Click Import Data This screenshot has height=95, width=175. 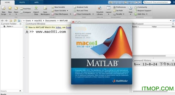point(36,11)
